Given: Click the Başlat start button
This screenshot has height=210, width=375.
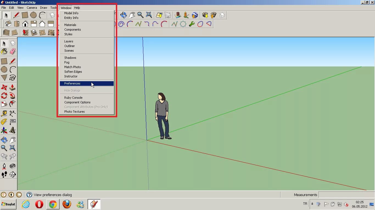Looking at the screenshot, I should pyautogui.click(x=9, y=204).
